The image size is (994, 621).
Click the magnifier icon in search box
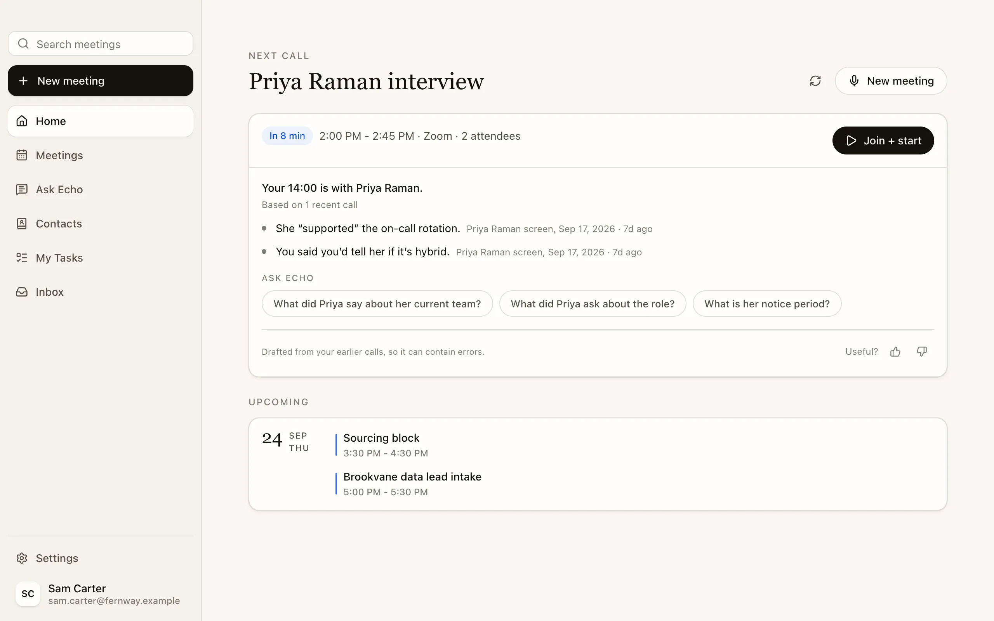(23, 43)
